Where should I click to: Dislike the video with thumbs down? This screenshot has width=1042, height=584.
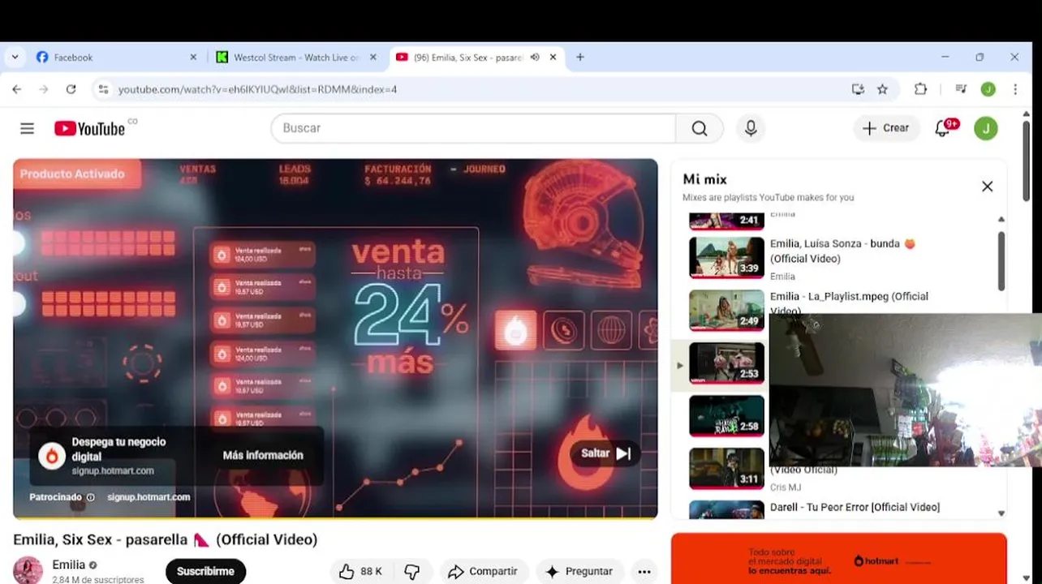412,571
